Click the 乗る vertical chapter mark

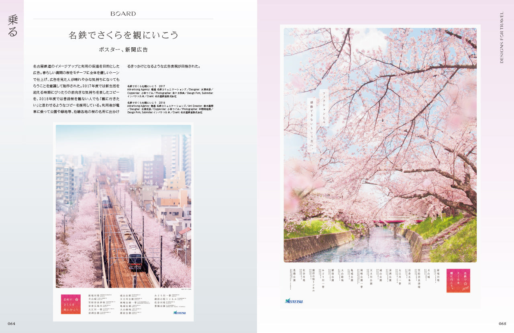(x=12, y=26)
